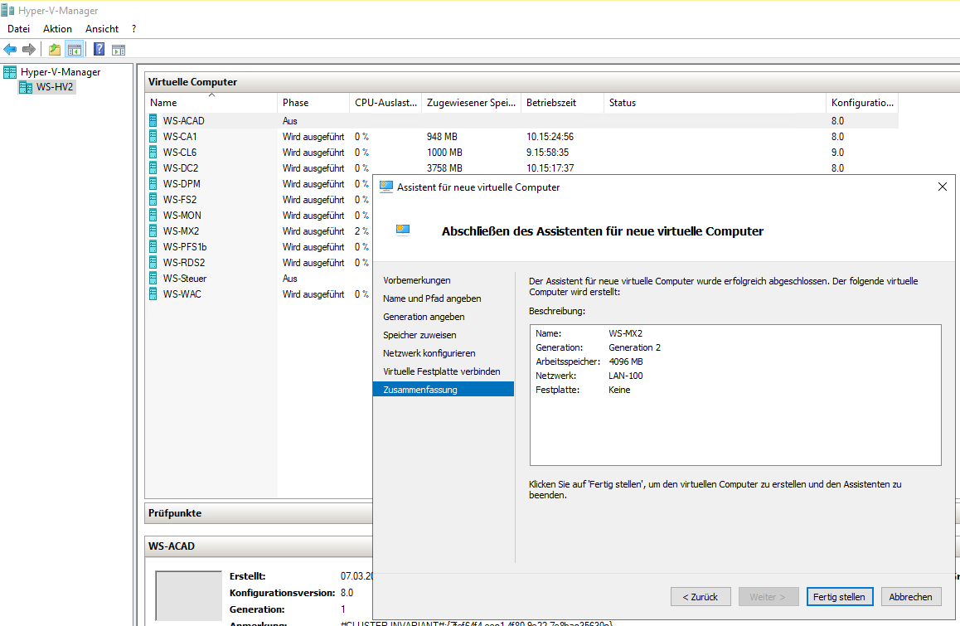
Task: Sort by Status column header
Action: pyautogui.click(x=715, y=103)
